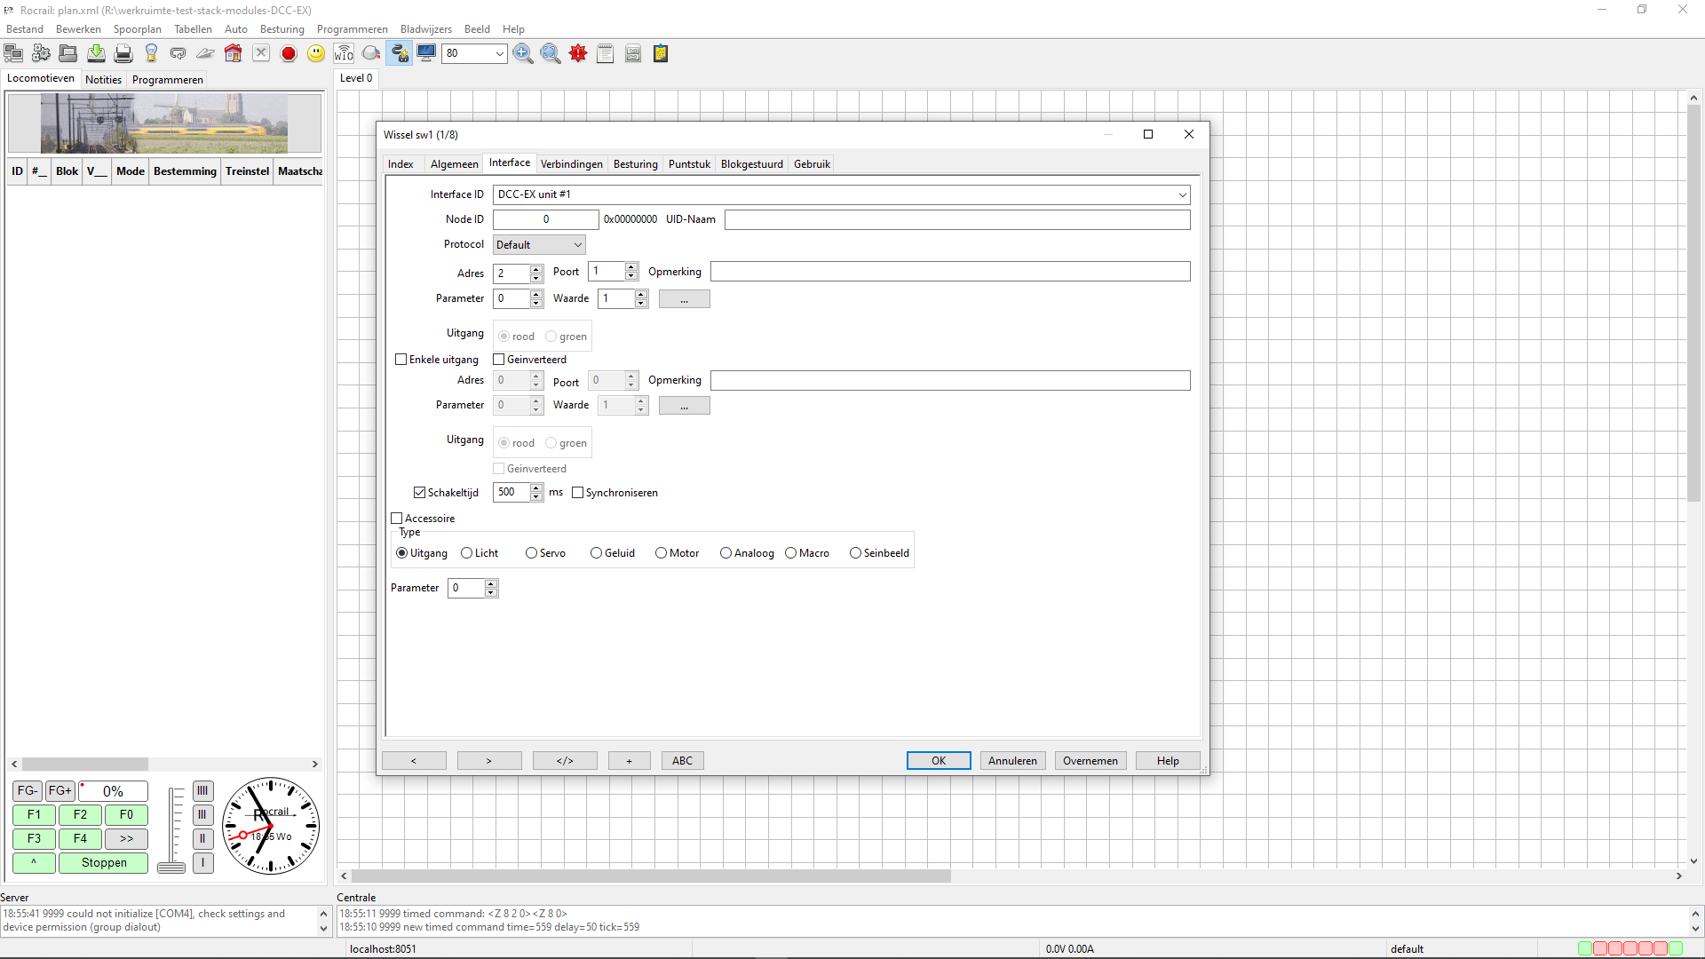
Task: Open the Interface ID dropdown
Action: click(1182, 194)
